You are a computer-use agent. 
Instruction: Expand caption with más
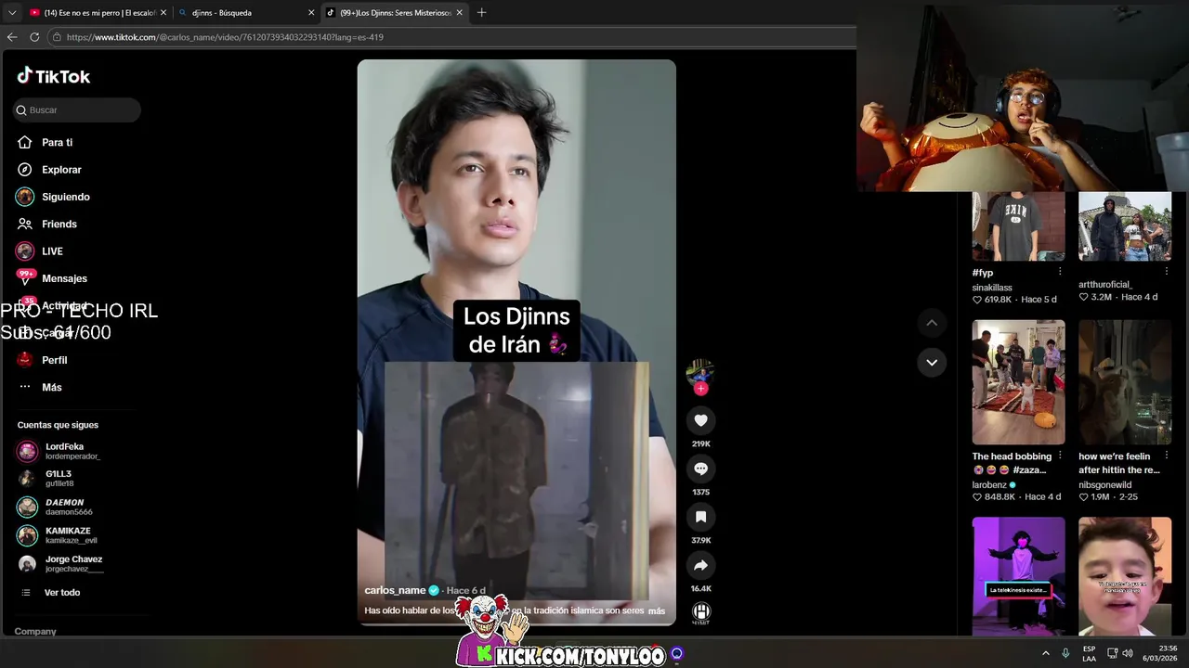coord(657,610)
